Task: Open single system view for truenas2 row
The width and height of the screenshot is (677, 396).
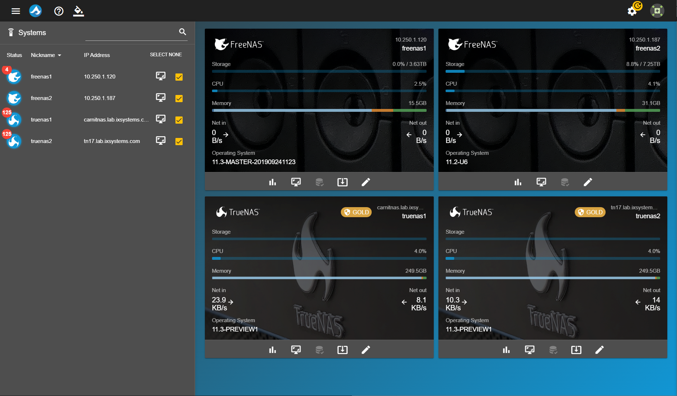Action: [x=161, y=141]
